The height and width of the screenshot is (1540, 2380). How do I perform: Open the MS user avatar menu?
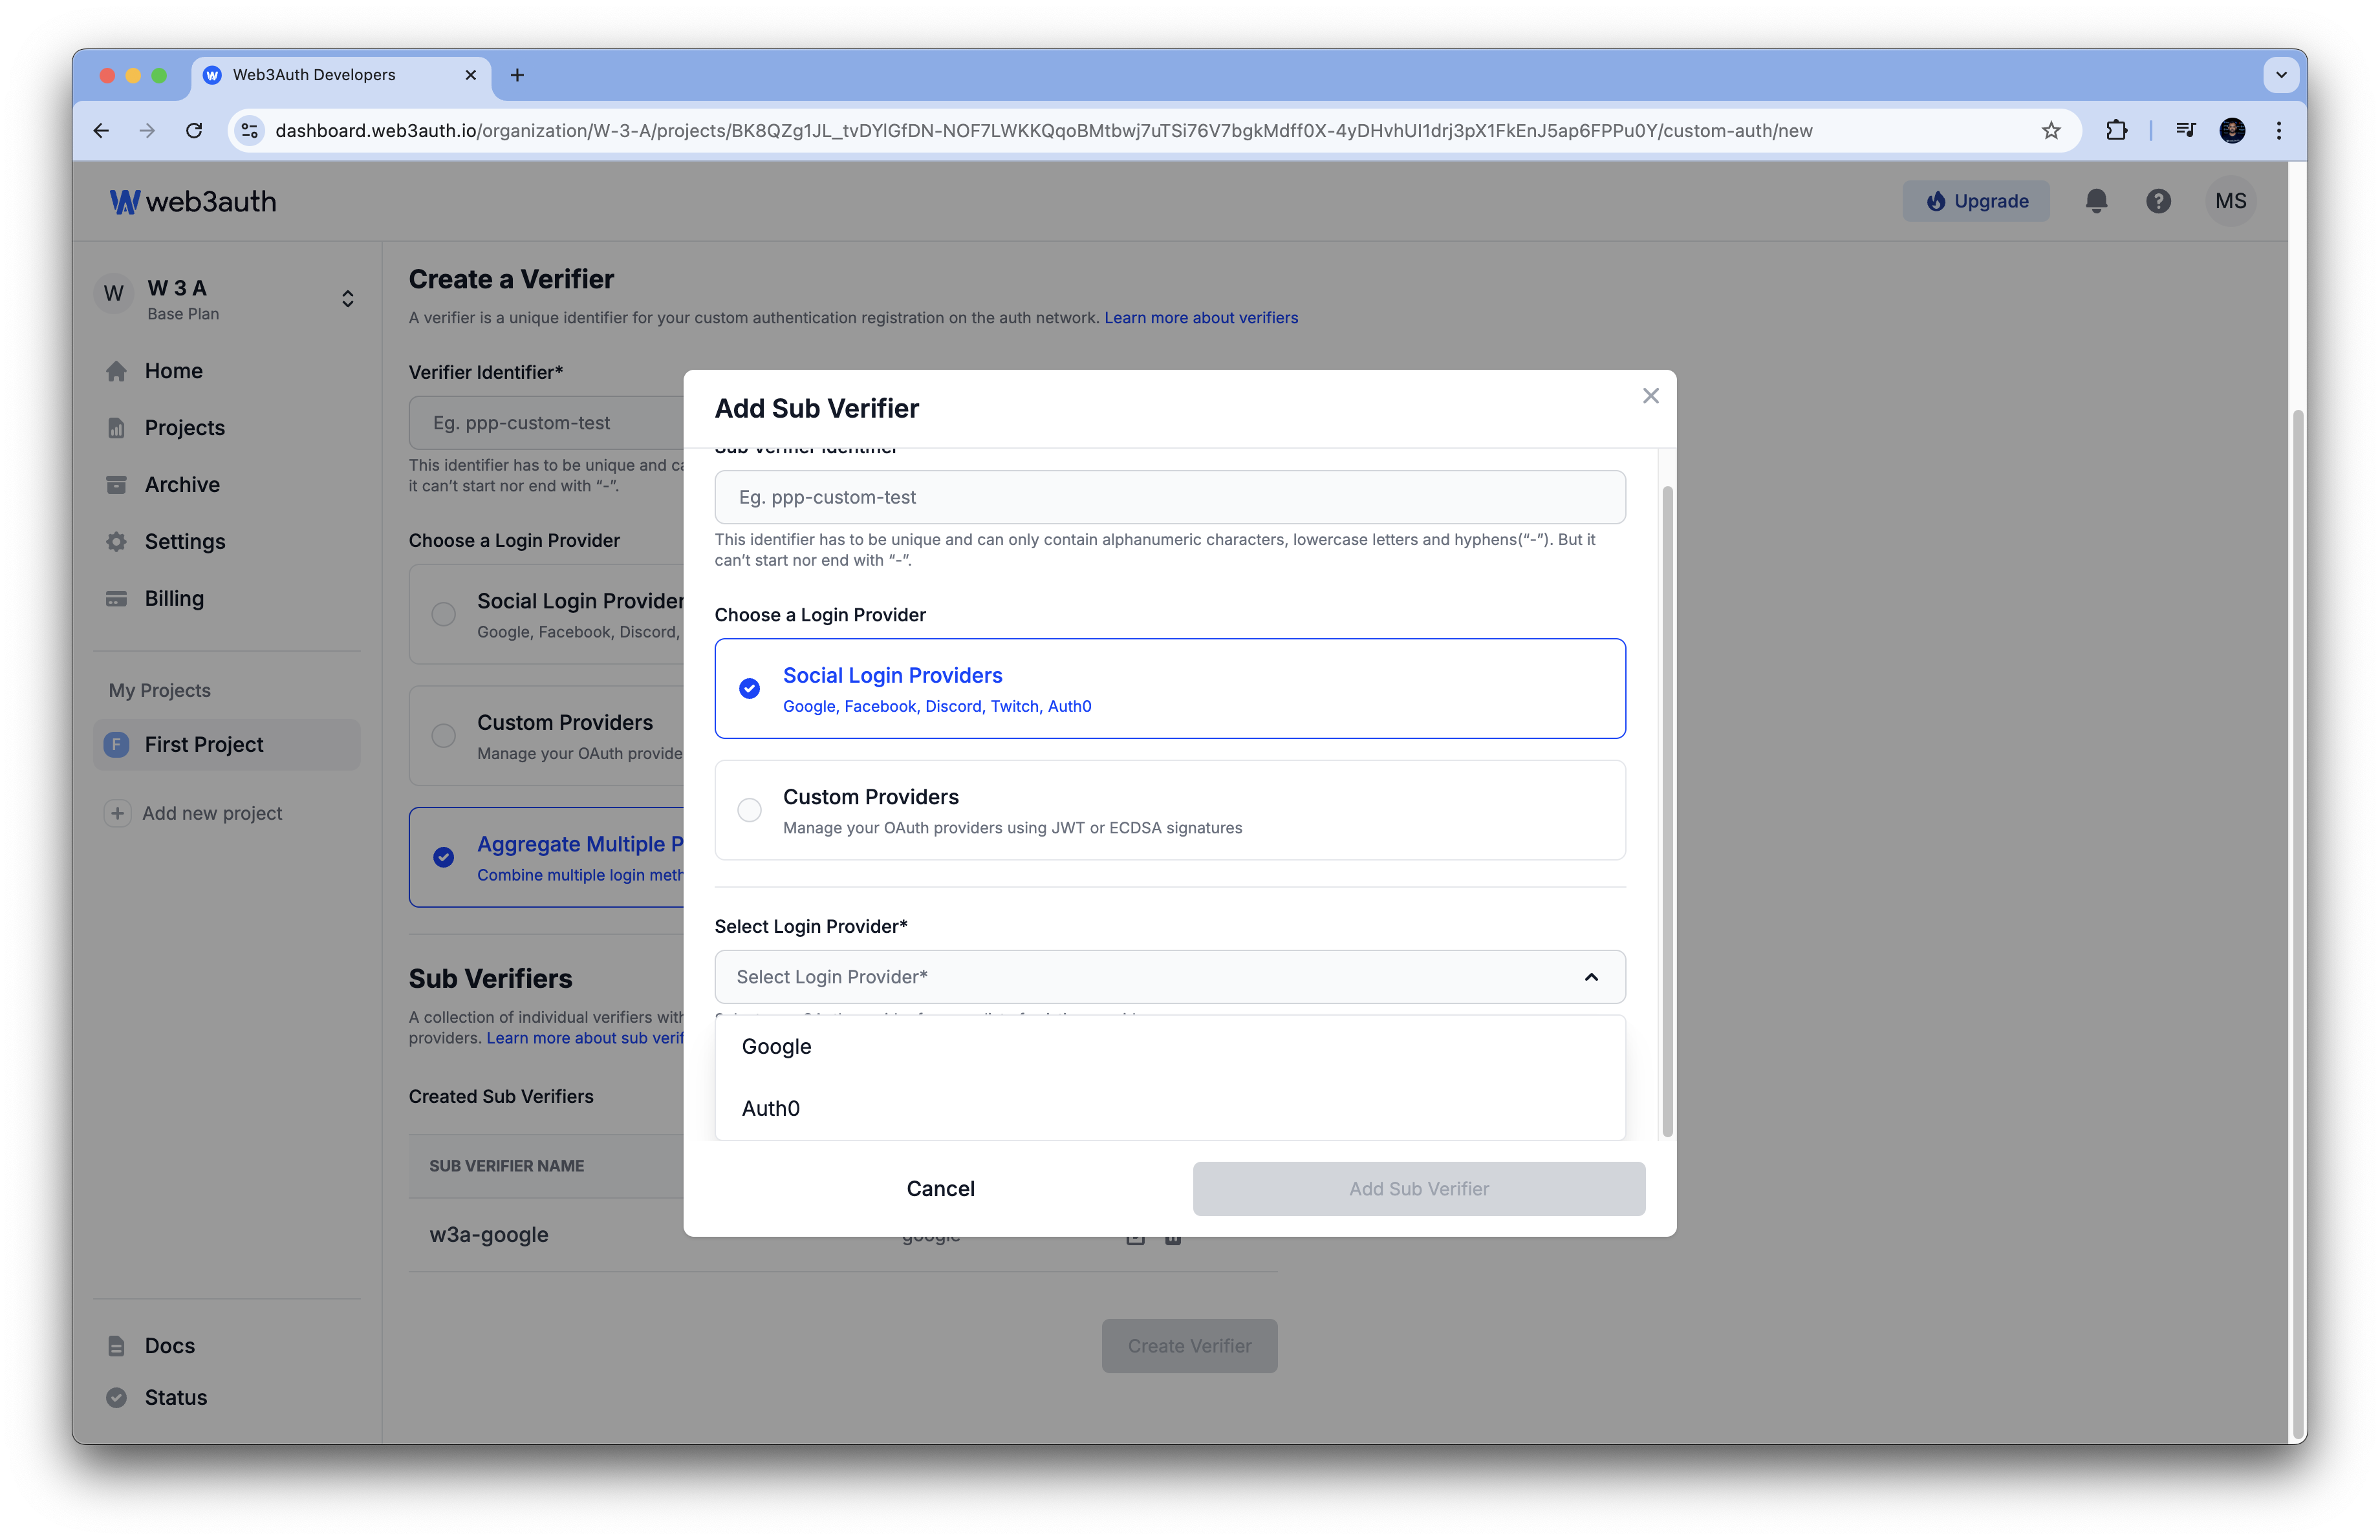[2230, 201]
